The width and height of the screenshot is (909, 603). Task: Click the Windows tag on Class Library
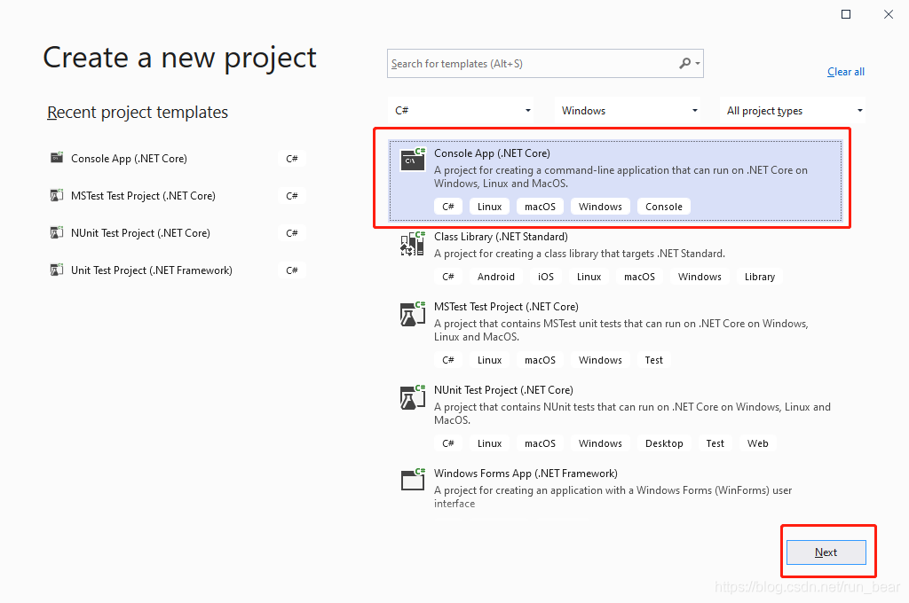pyautogui.click(x=700, y=277)
